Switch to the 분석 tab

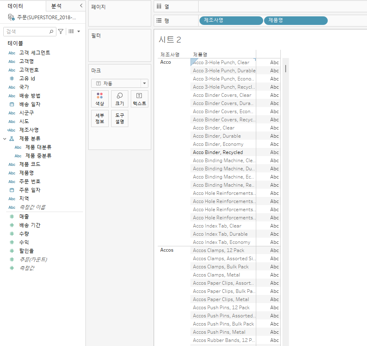56,6
